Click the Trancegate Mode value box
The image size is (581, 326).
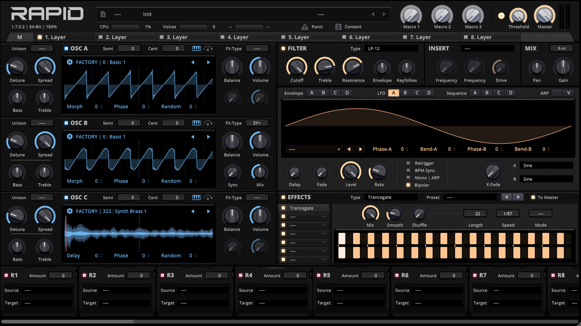coord(540,213)
